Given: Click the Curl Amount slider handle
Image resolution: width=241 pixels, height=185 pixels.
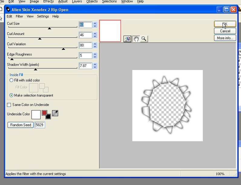Looking at the screenshot, I should click(40, 39).
